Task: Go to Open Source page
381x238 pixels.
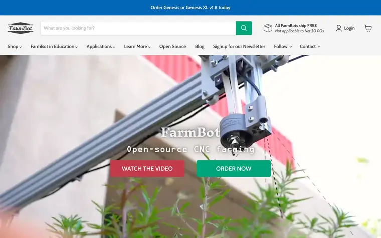Action: pos(172,47)
